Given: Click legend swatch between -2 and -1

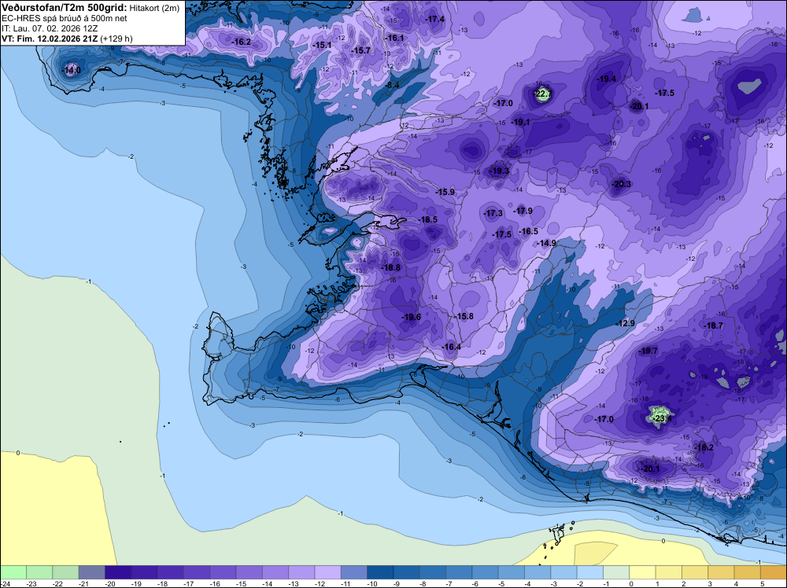Looking at the screenshot, I should coord(589,572).
